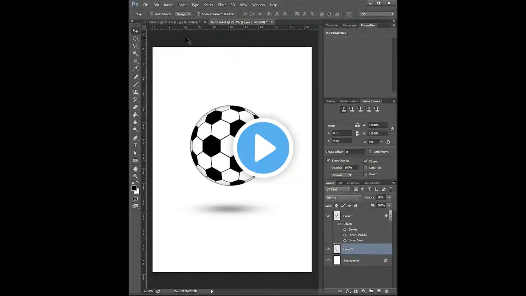Switch to the Untitled-3 document tab
This screenshot has height=296, width=526.
point(172,22)
